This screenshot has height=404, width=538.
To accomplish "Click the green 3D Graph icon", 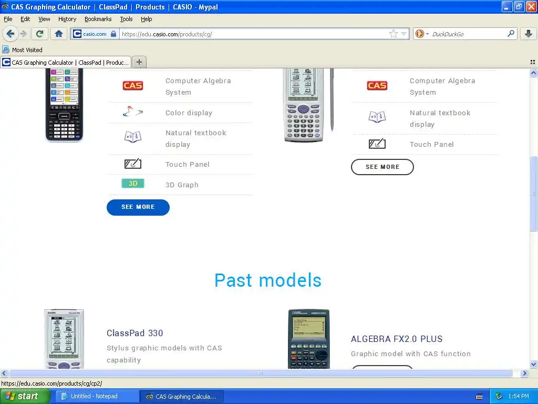I will click(133, 184).
